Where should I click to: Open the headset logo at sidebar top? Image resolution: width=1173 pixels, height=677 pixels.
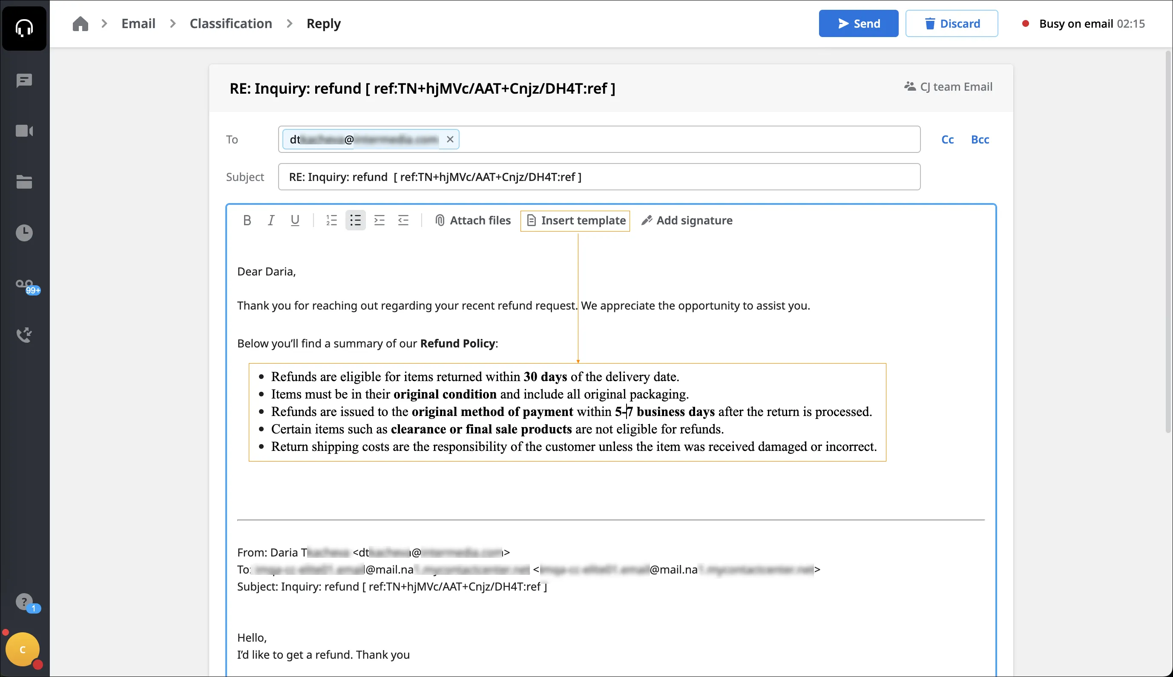[24, 28]
